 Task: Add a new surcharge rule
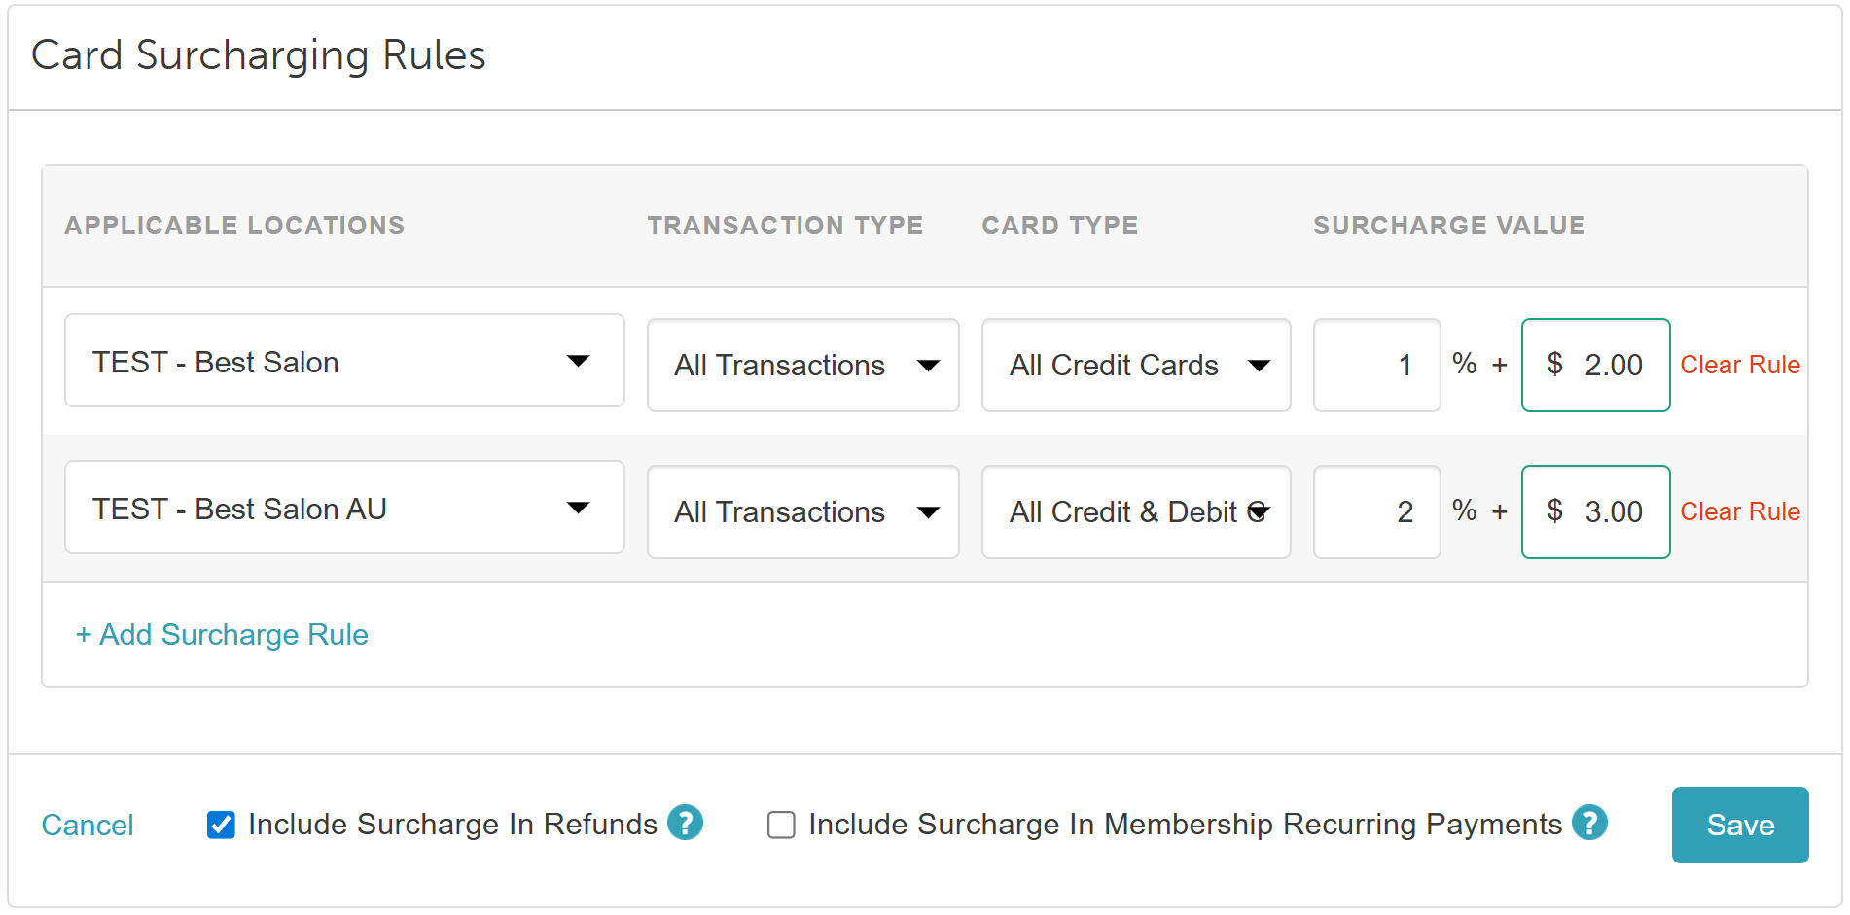[x=222, y=634]
